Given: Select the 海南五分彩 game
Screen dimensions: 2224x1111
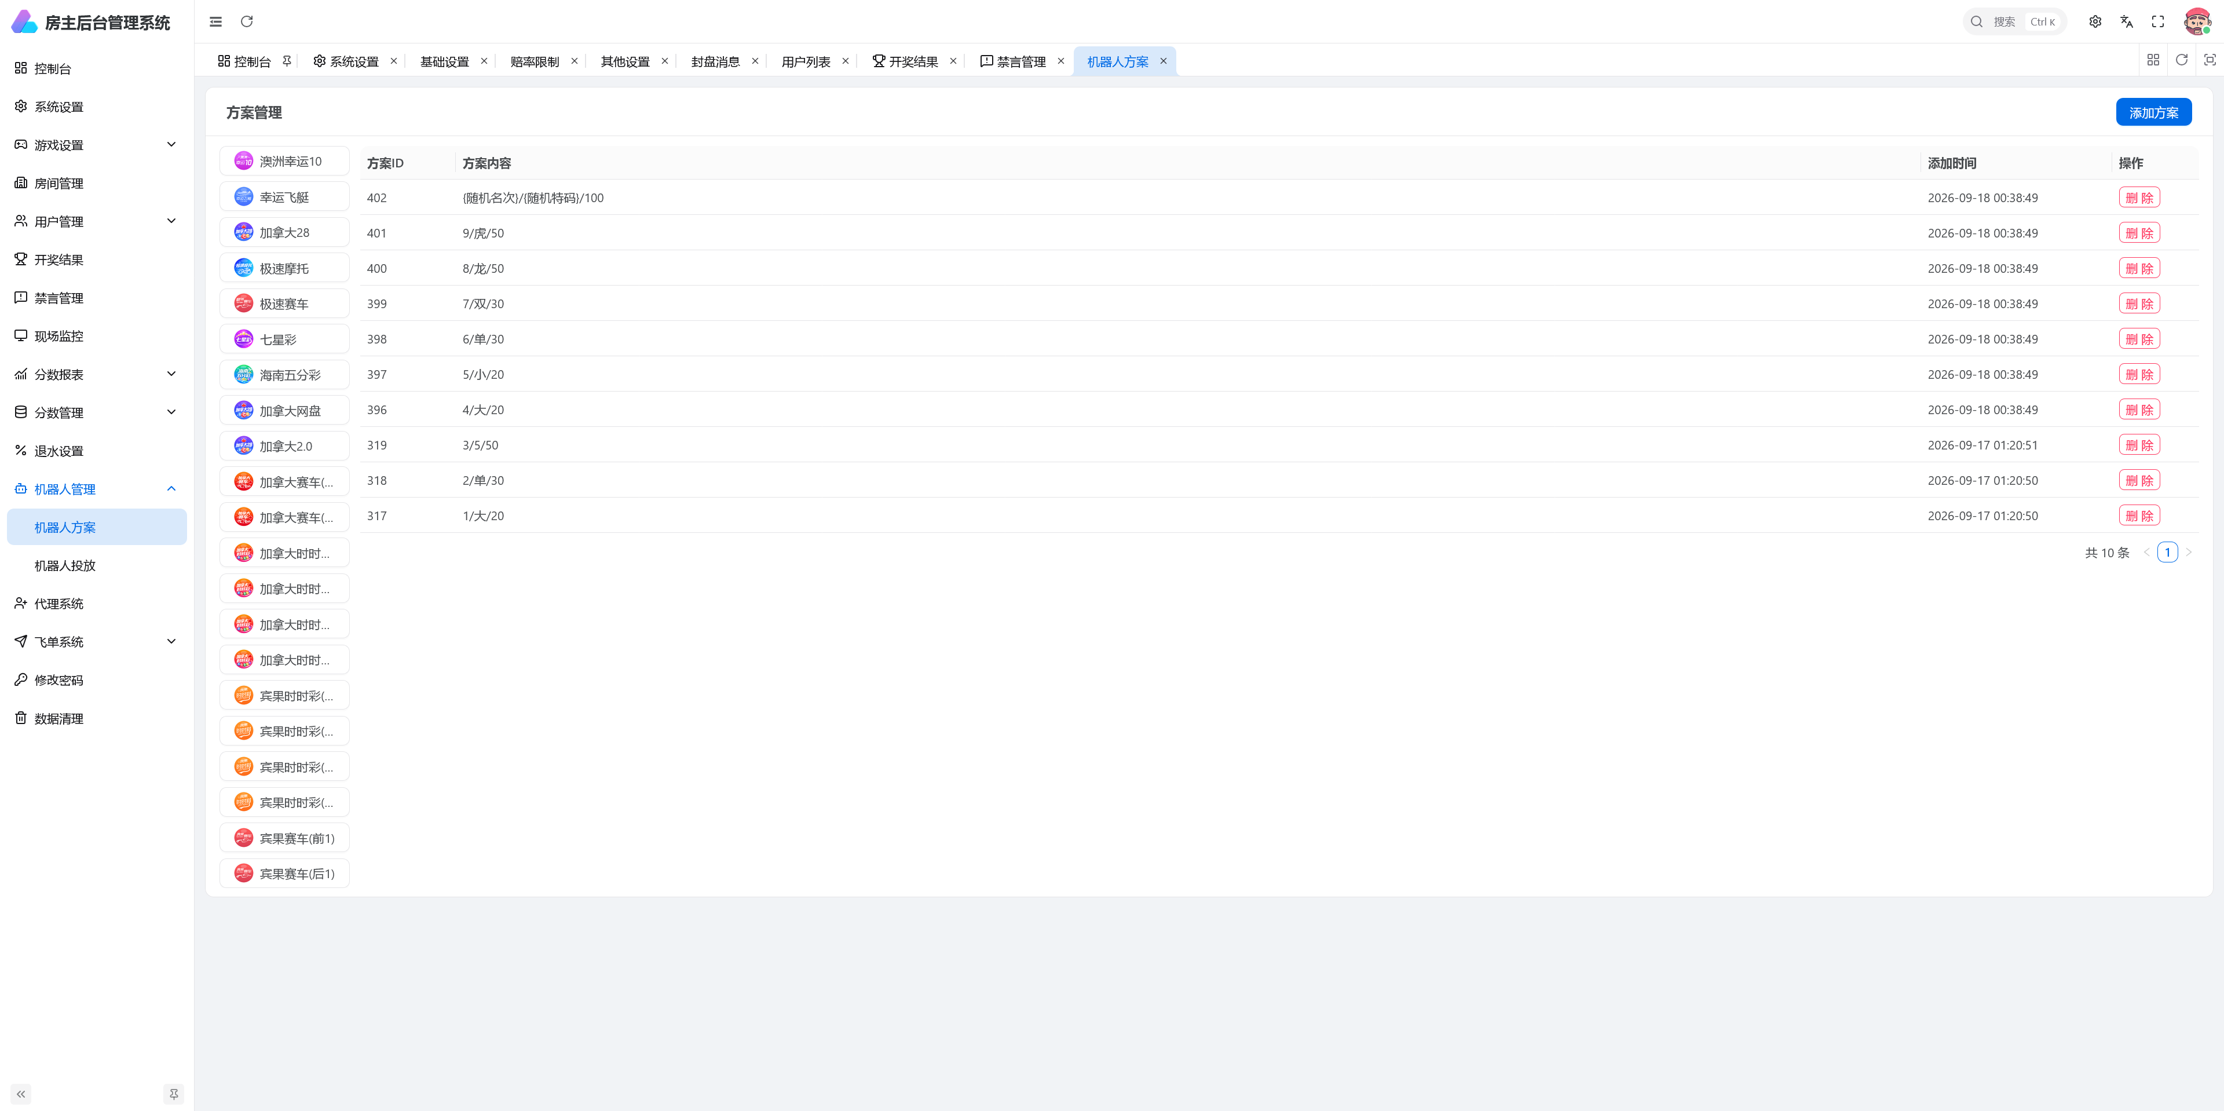Looking at the screenshot, I should coord(285,375).
